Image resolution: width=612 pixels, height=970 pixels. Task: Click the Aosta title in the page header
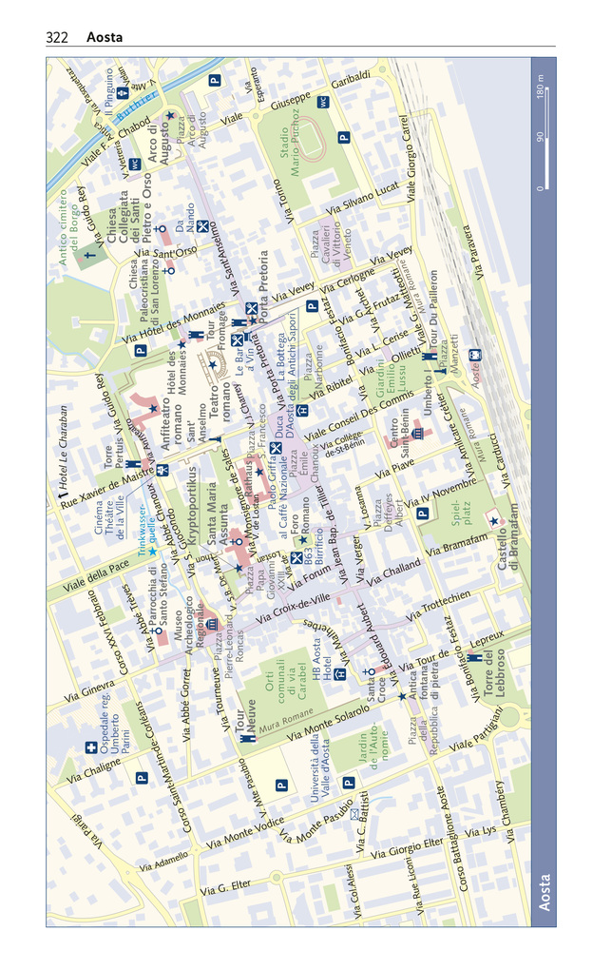click(104, 37)
